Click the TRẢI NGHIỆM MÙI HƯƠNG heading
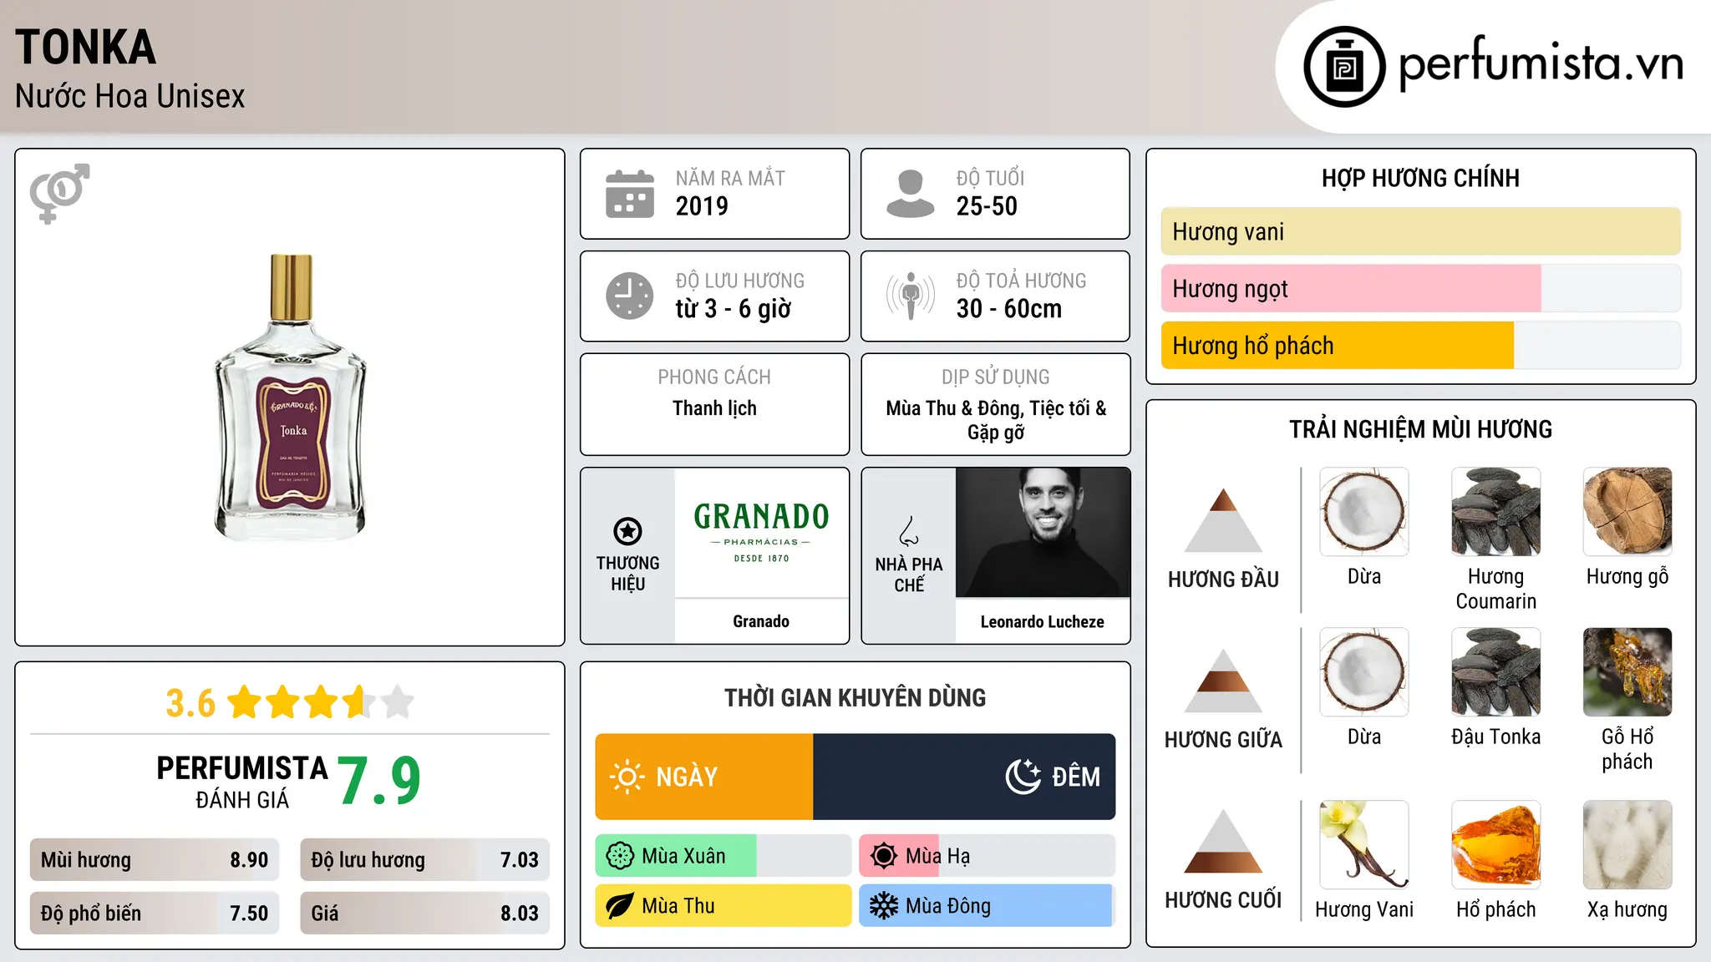The image size is (1711, 962). 1420,429
